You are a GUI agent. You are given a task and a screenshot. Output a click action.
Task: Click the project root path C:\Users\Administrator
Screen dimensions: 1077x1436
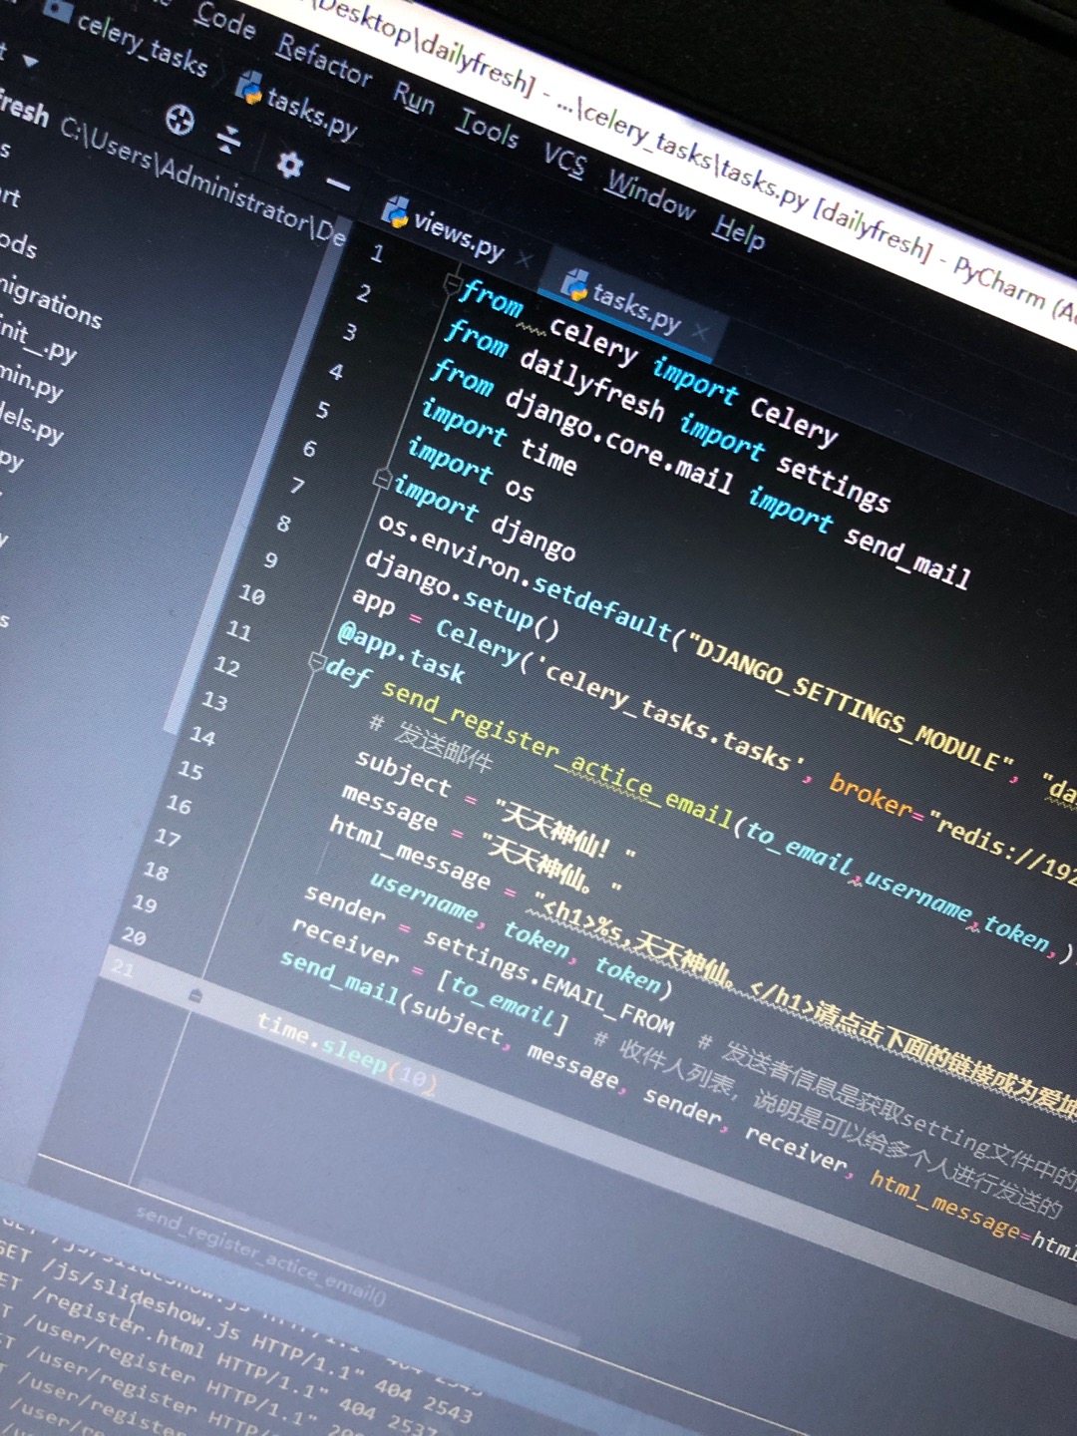(x=202, y=181)
